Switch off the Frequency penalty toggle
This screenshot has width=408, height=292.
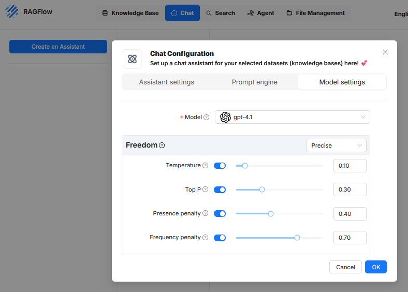(220, 238)
